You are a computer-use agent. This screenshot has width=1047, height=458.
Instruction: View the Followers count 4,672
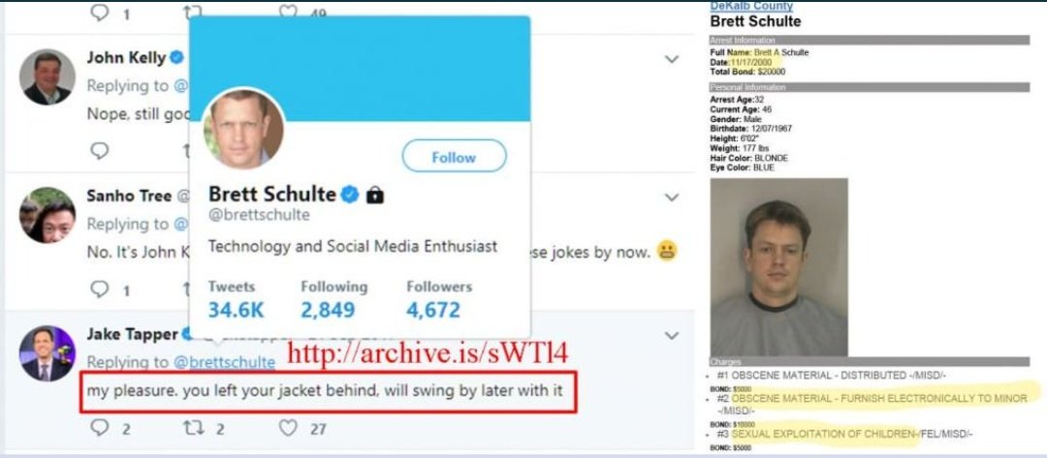click(433, 310)
